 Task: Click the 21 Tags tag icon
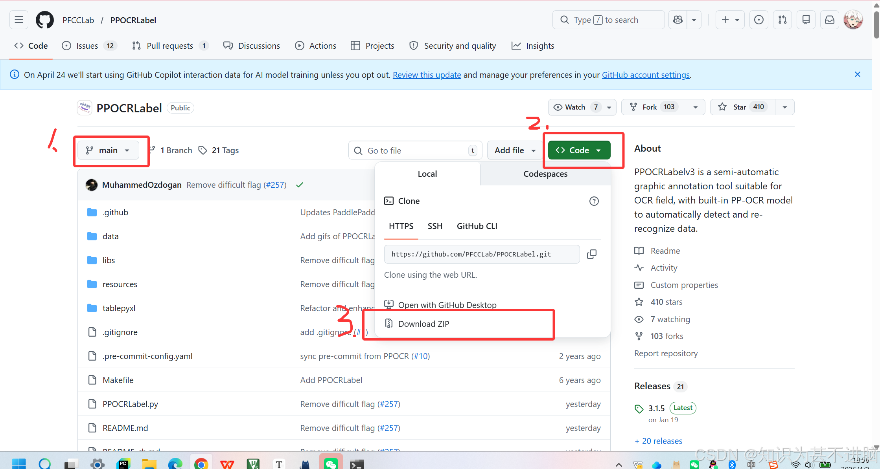(203, 150)
